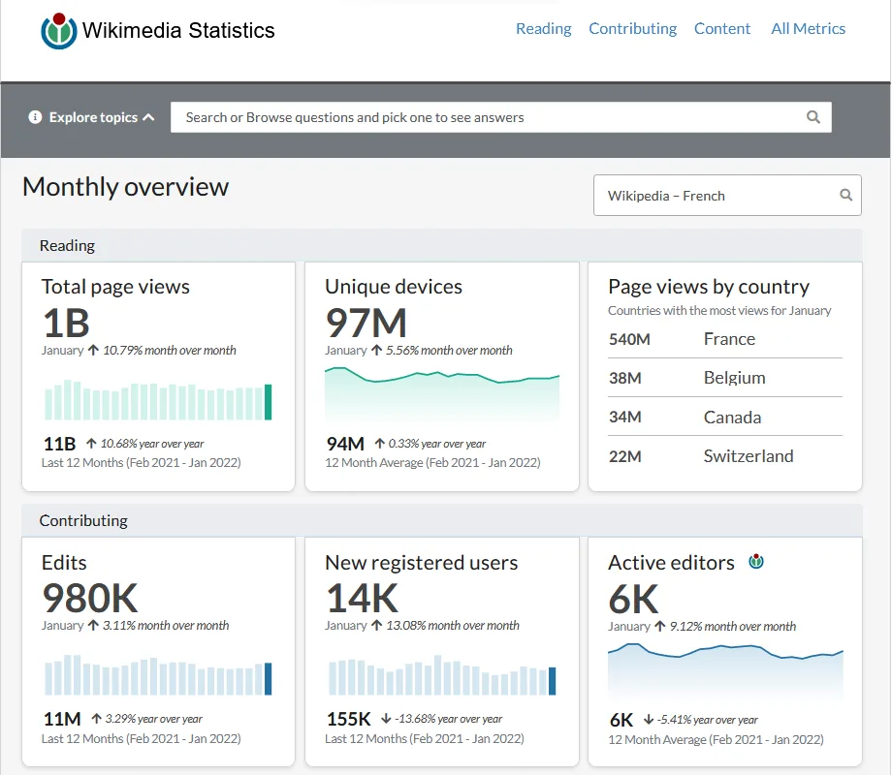Click the highlighted January bar in the page views chart
This screenshot has width=892, height=775.
(268, 402)
